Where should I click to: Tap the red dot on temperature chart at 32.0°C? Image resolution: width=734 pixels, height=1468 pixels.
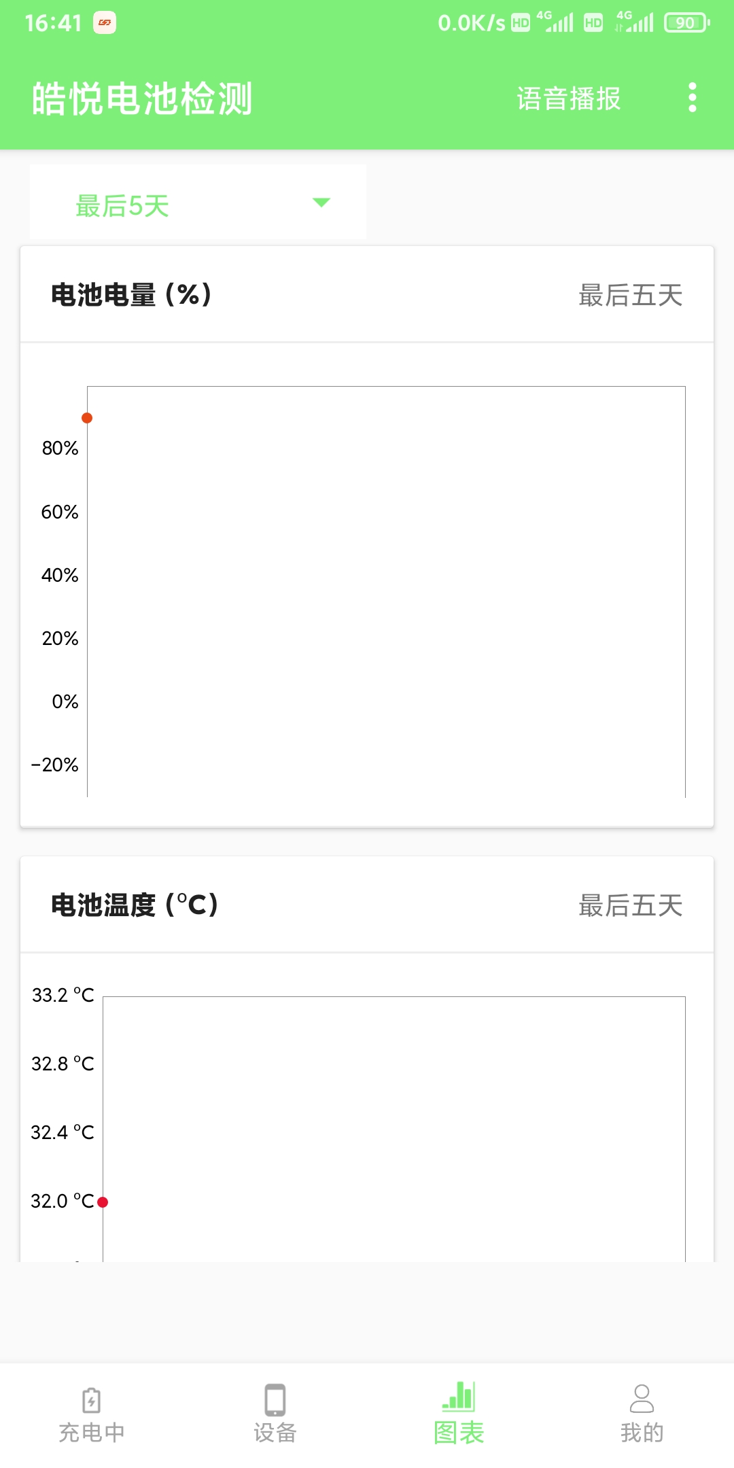103,1200
